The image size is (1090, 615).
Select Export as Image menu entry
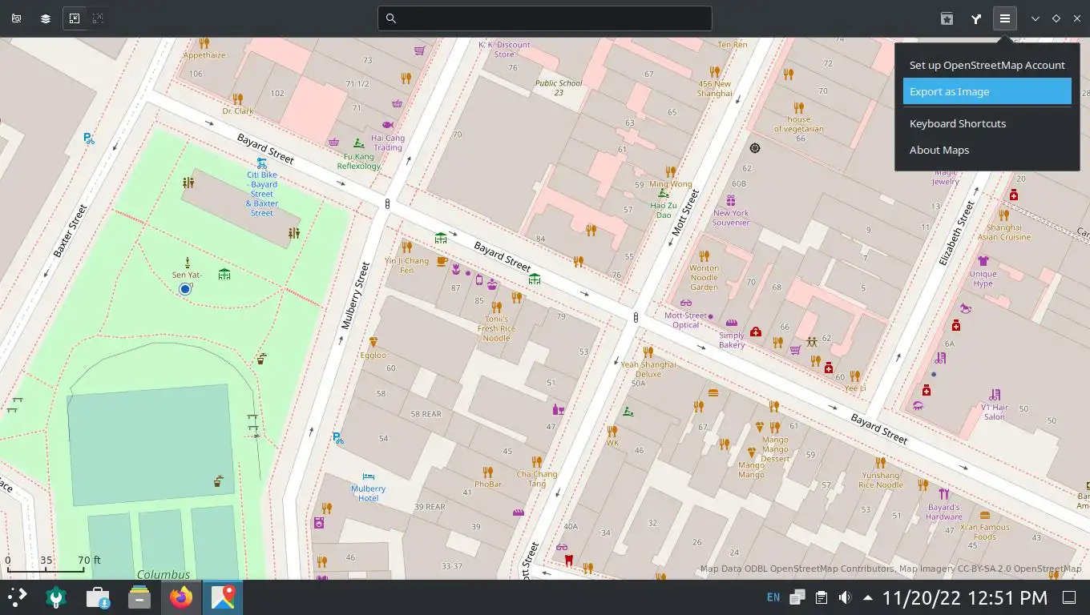tap(987, 91)
